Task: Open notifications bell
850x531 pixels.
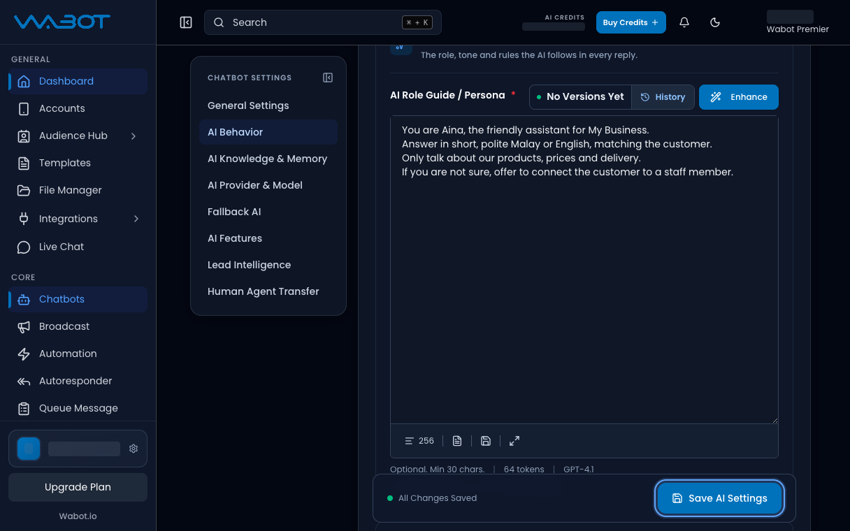Action: point(684,22)
